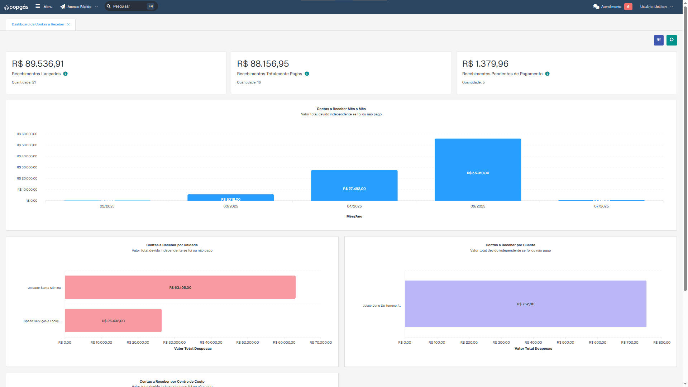688x387 pixels.
Task: Open the hamburger Menu icon
Action: 38,6
